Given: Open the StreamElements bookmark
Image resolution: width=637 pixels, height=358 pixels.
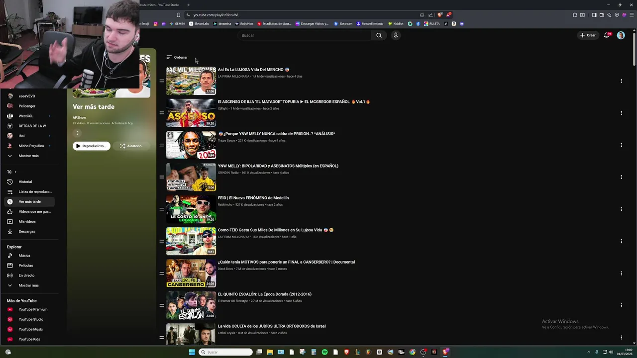Looking at the screenshot, I should (369, 23).
